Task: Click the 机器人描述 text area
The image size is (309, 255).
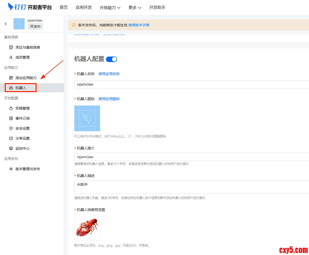Action: 191,187
